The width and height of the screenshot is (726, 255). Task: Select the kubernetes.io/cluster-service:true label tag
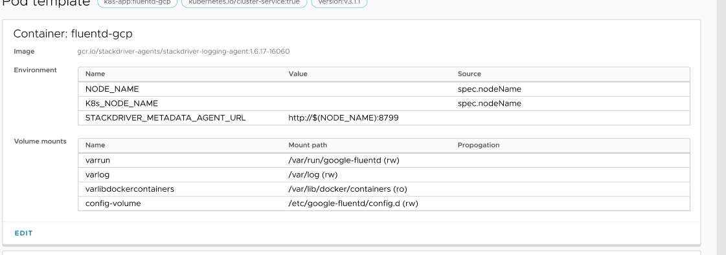coord(244,3)
